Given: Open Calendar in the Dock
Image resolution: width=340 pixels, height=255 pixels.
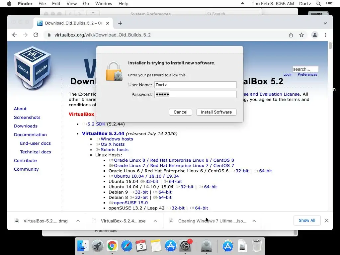Looking at the screenshot, I should tap(141, 246).
